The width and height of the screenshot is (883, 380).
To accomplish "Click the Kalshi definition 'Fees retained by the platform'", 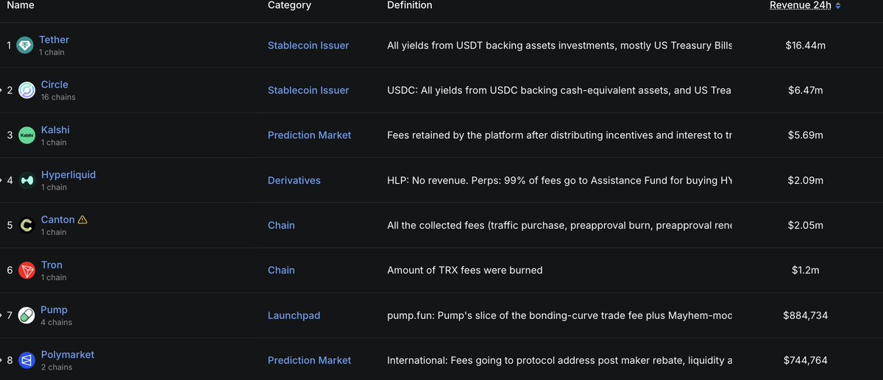I will coord(559,135).
